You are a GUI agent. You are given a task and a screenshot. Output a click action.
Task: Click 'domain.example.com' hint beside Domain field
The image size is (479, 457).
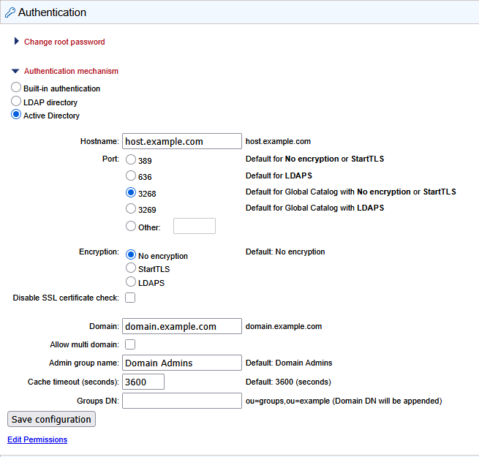pyautogui.click(x=284, y=327)
